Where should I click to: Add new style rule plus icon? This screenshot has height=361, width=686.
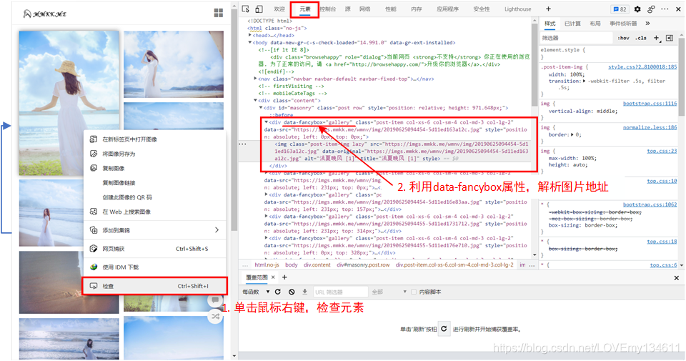pyautogui.click(x=656, y=38)
